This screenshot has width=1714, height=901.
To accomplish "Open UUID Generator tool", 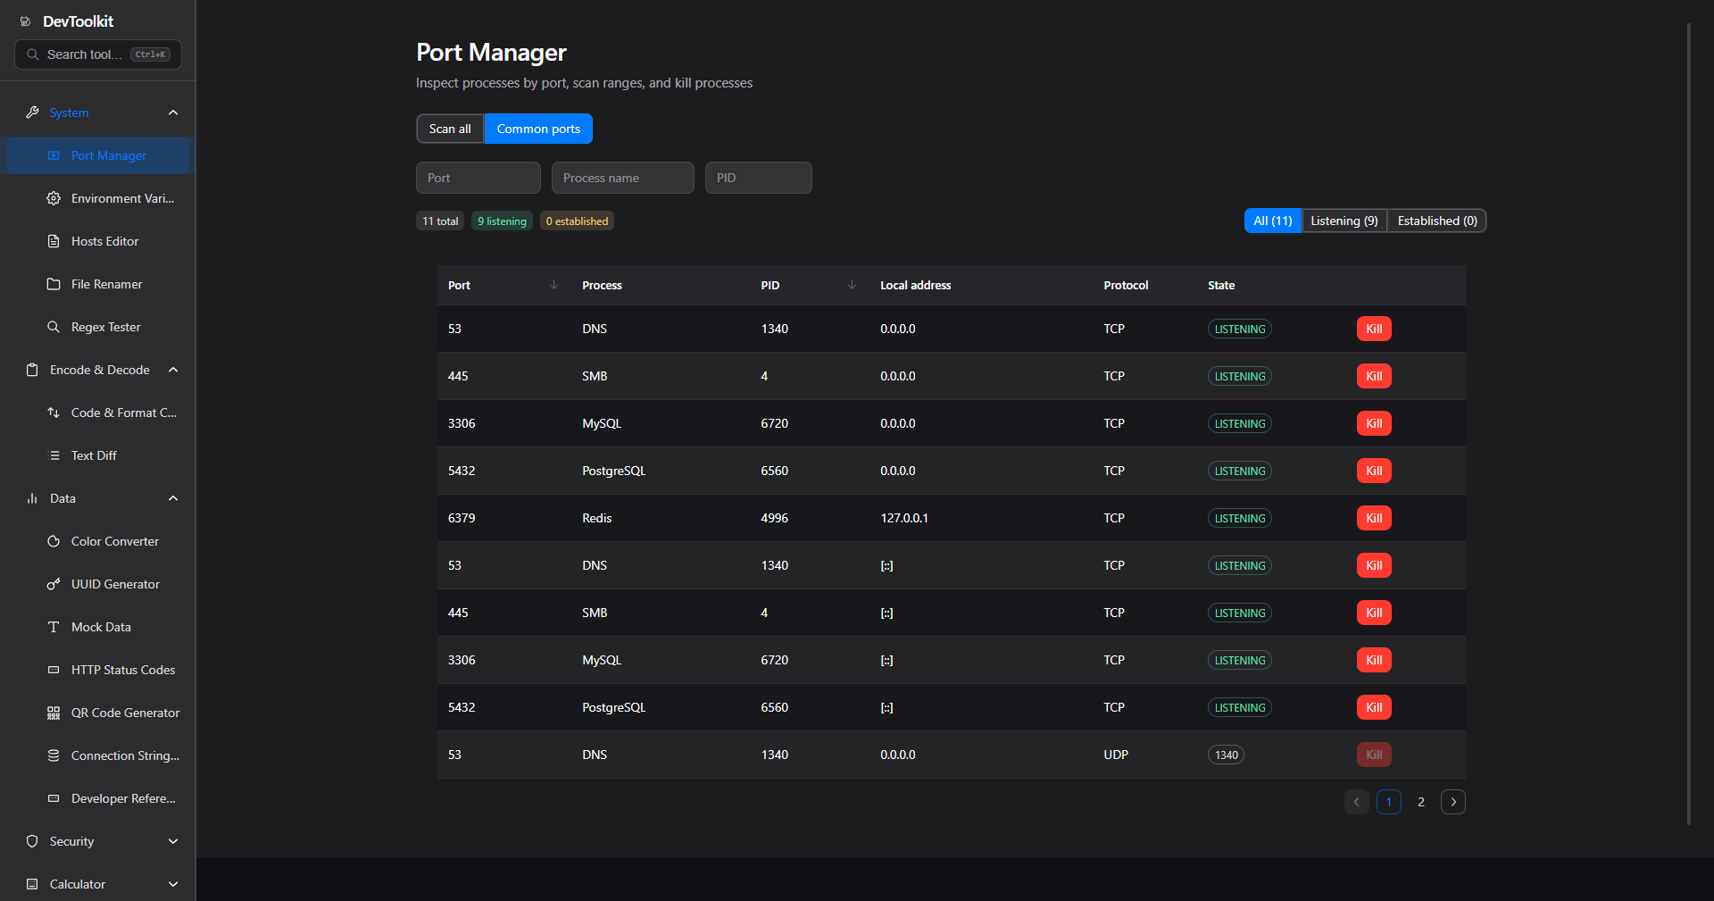I will tap(98, 584).
